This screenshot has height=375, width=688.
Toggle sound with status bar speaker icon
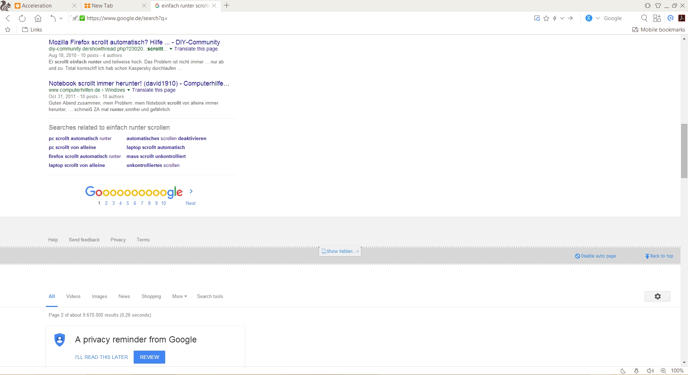pyautogui.click(x=650, y=371)
